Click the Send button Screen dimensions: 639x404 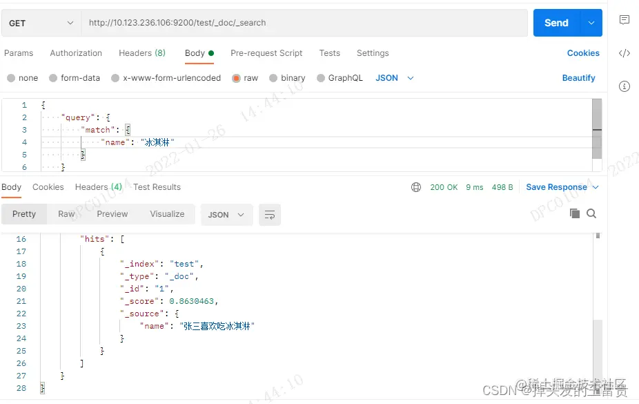click(x=557, y=23)
